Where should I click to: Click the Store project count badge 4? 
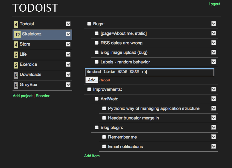pos(16,44)
